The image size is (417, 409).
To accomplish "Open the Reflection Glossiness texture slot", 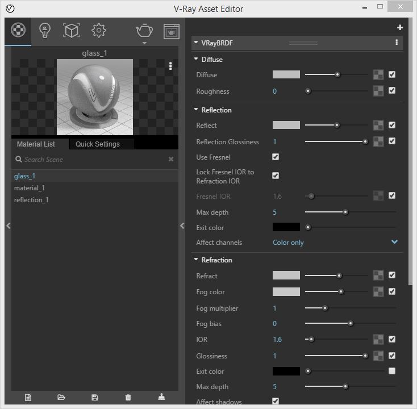I will tap(378, 141).
